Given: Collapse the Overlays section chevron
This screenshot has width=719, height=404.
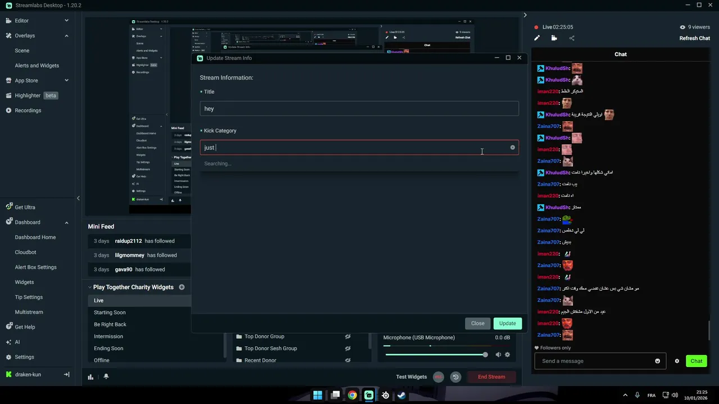Looking at the screenshot, I should [66, 35].
